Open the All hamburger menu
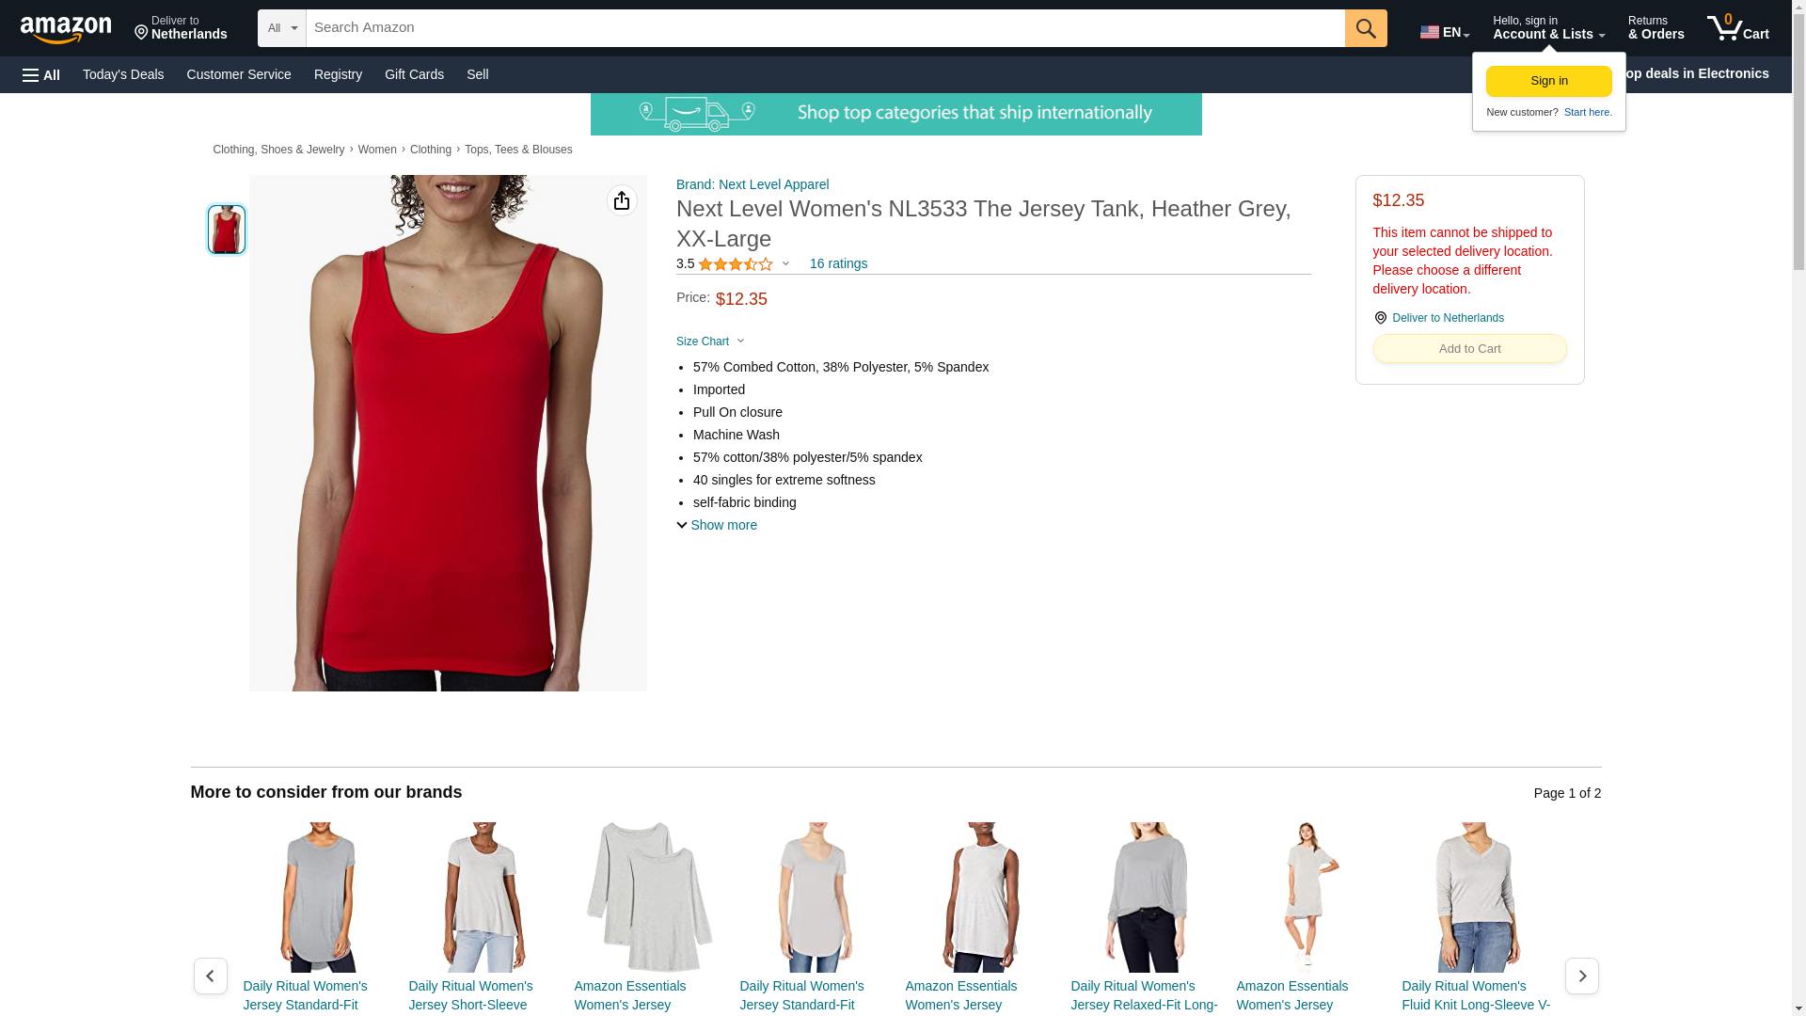The height and width of the screenshot is (1016, 1806). point(41,74)
